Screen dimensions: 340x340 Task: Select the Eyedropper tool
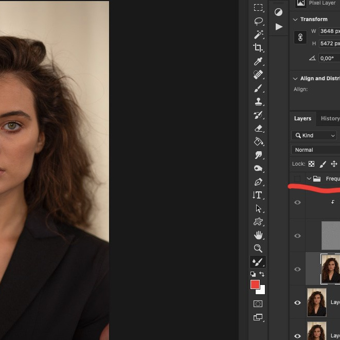point(258,61)
